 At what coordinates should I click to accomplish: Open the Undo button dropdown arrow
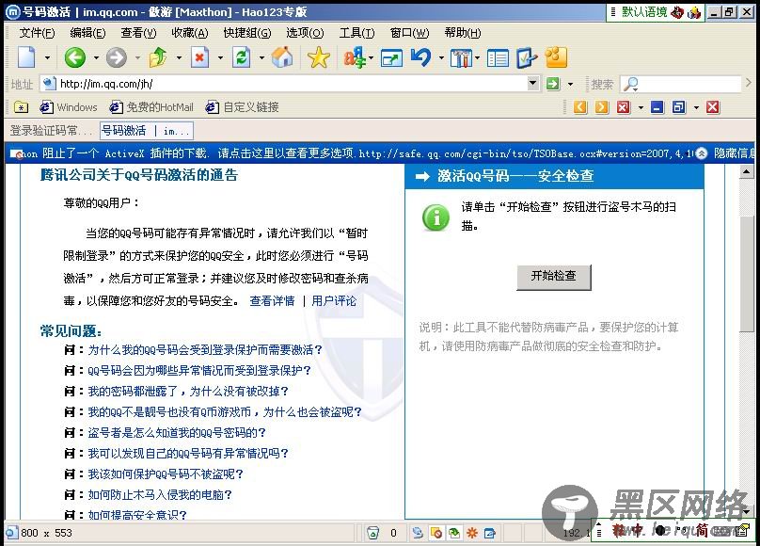441,57
